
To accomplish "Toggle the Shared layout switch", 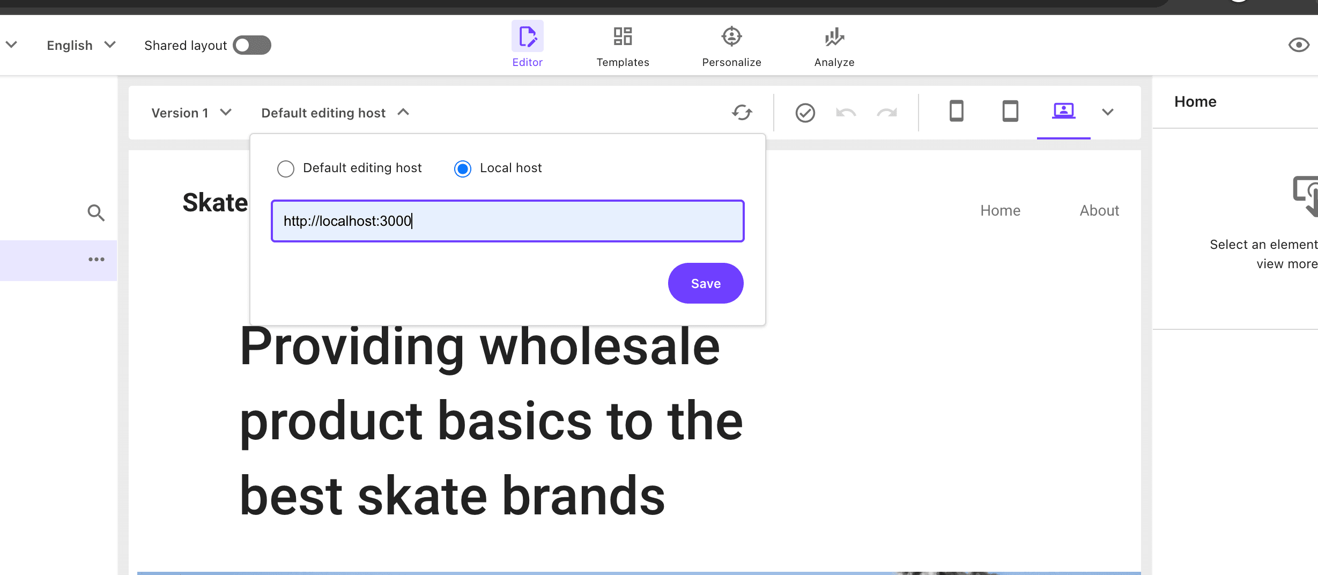I will [x=252, y=46].
